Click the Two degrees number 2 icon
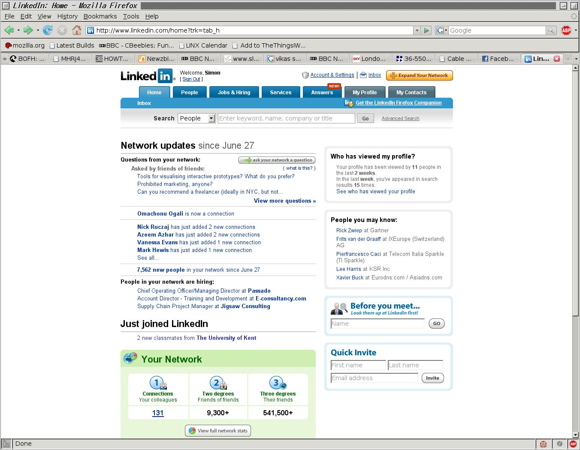Viewport: 580px width, 450px height. point(218,383)
